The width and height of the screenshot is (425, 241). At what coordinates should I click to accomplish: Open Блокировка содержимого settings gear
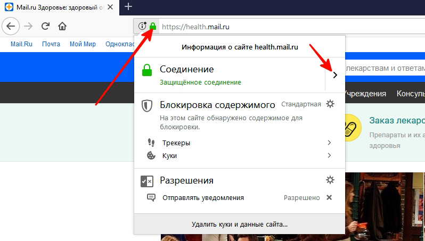[330, 104]
